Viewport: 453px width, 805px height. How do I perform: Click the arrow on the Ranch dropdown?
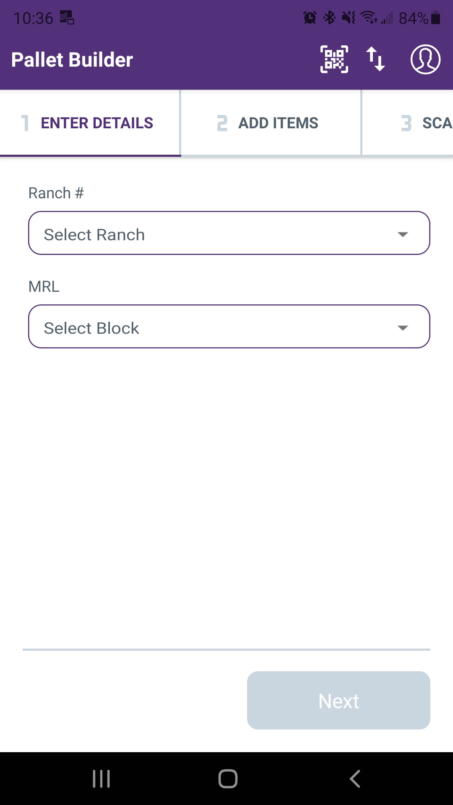tap(403, 234)
